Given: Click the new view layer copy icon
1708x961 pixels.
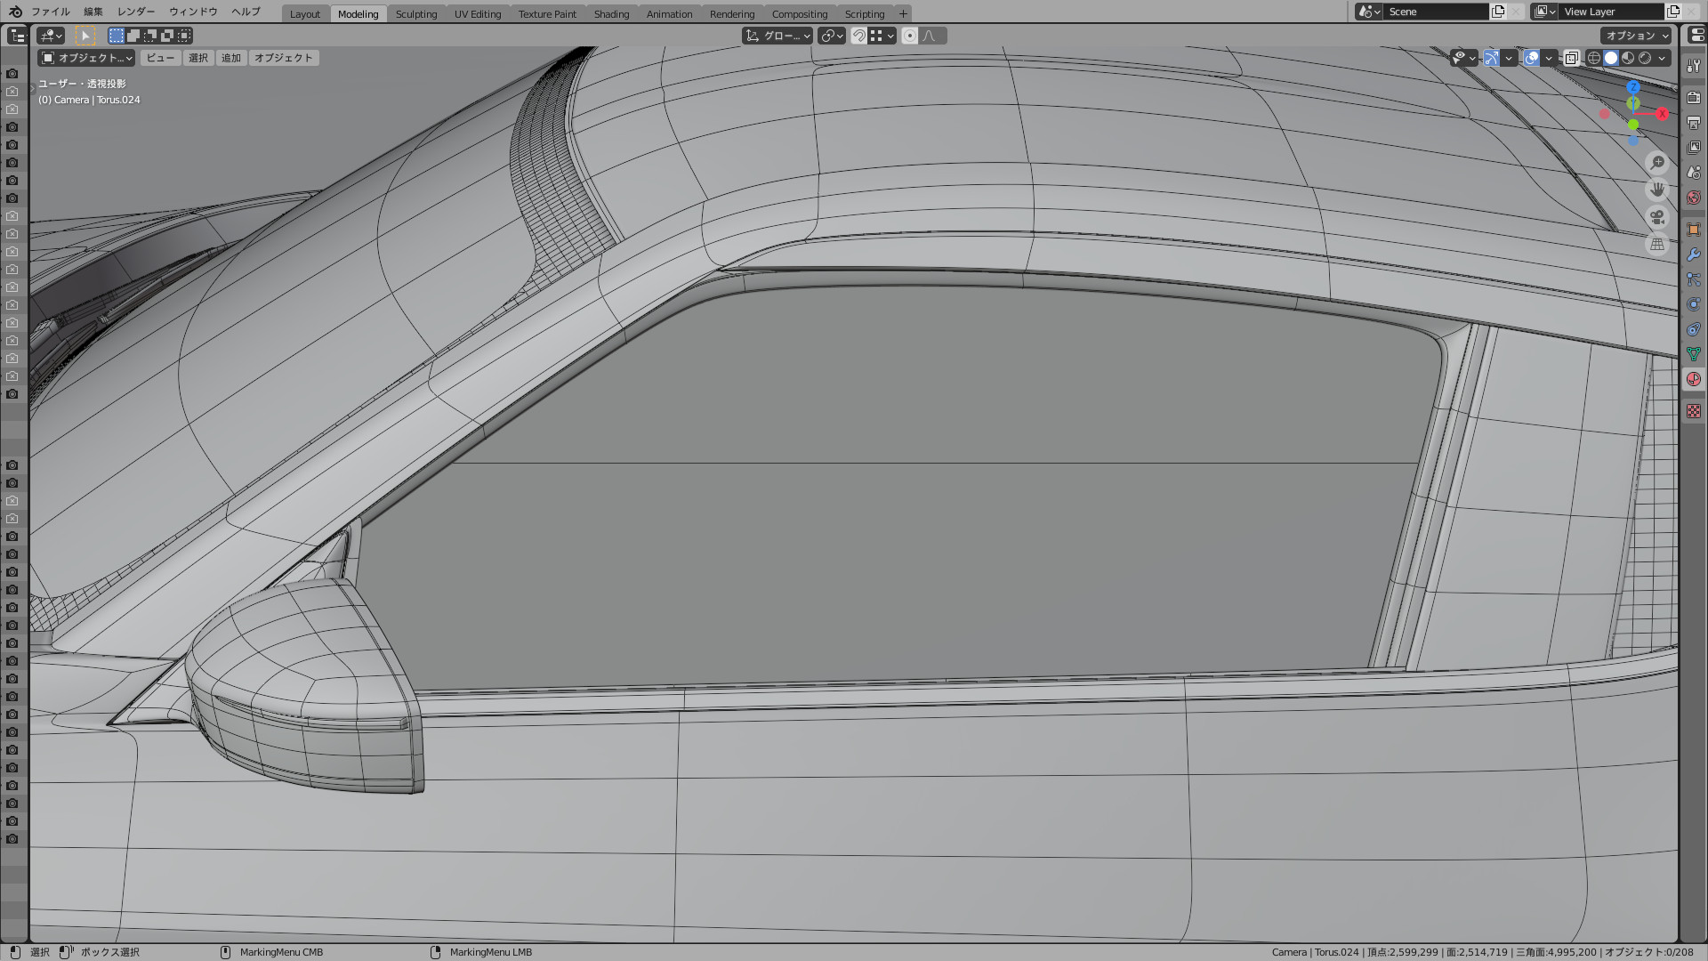Looking at the screenshot, I should (x=1673, y=12).
